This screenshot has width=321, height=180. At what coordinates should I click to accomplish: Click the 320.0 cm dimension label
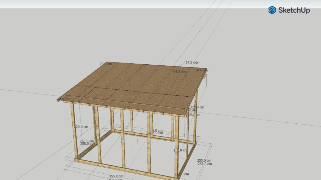coord(197,107)
